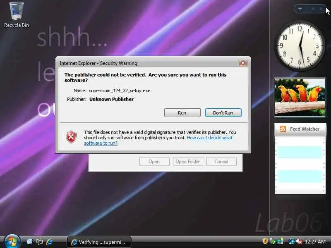The height and width of the screenshot is (248, 331).
Task: Click the green tray icon beside security shield
Action: [x=273, y=241]
